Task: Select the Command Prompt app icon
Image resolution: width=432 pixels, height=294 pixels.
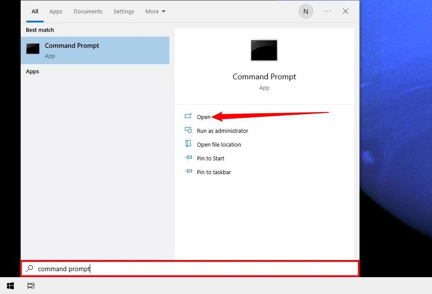Action: 33,49
